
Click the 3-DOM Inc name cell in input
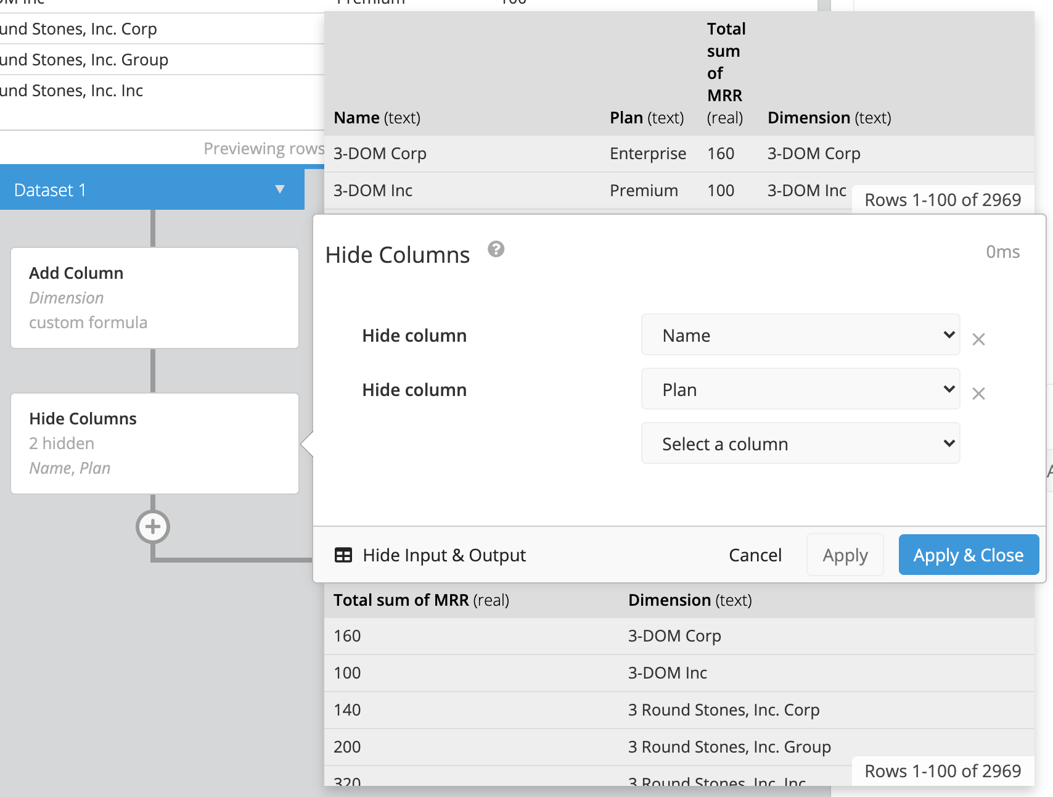coord(373,191)
